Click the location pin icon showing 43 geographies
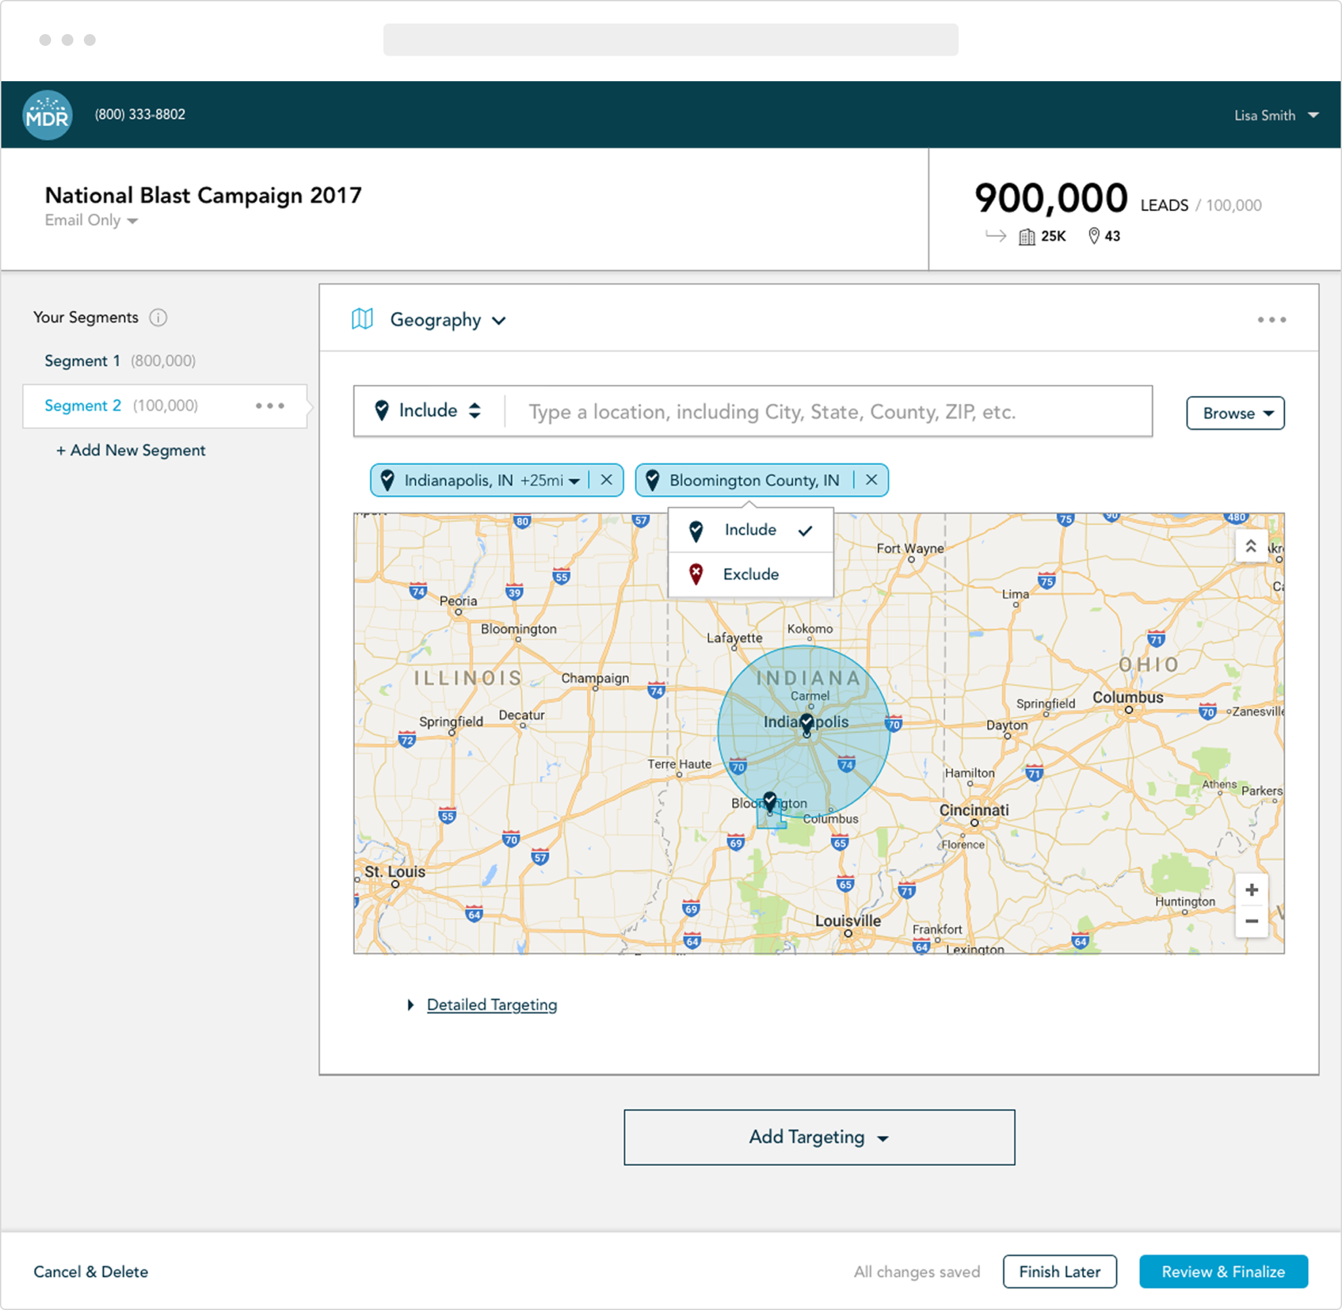Screen dimensions: 1342x1310 (1094, 236)
